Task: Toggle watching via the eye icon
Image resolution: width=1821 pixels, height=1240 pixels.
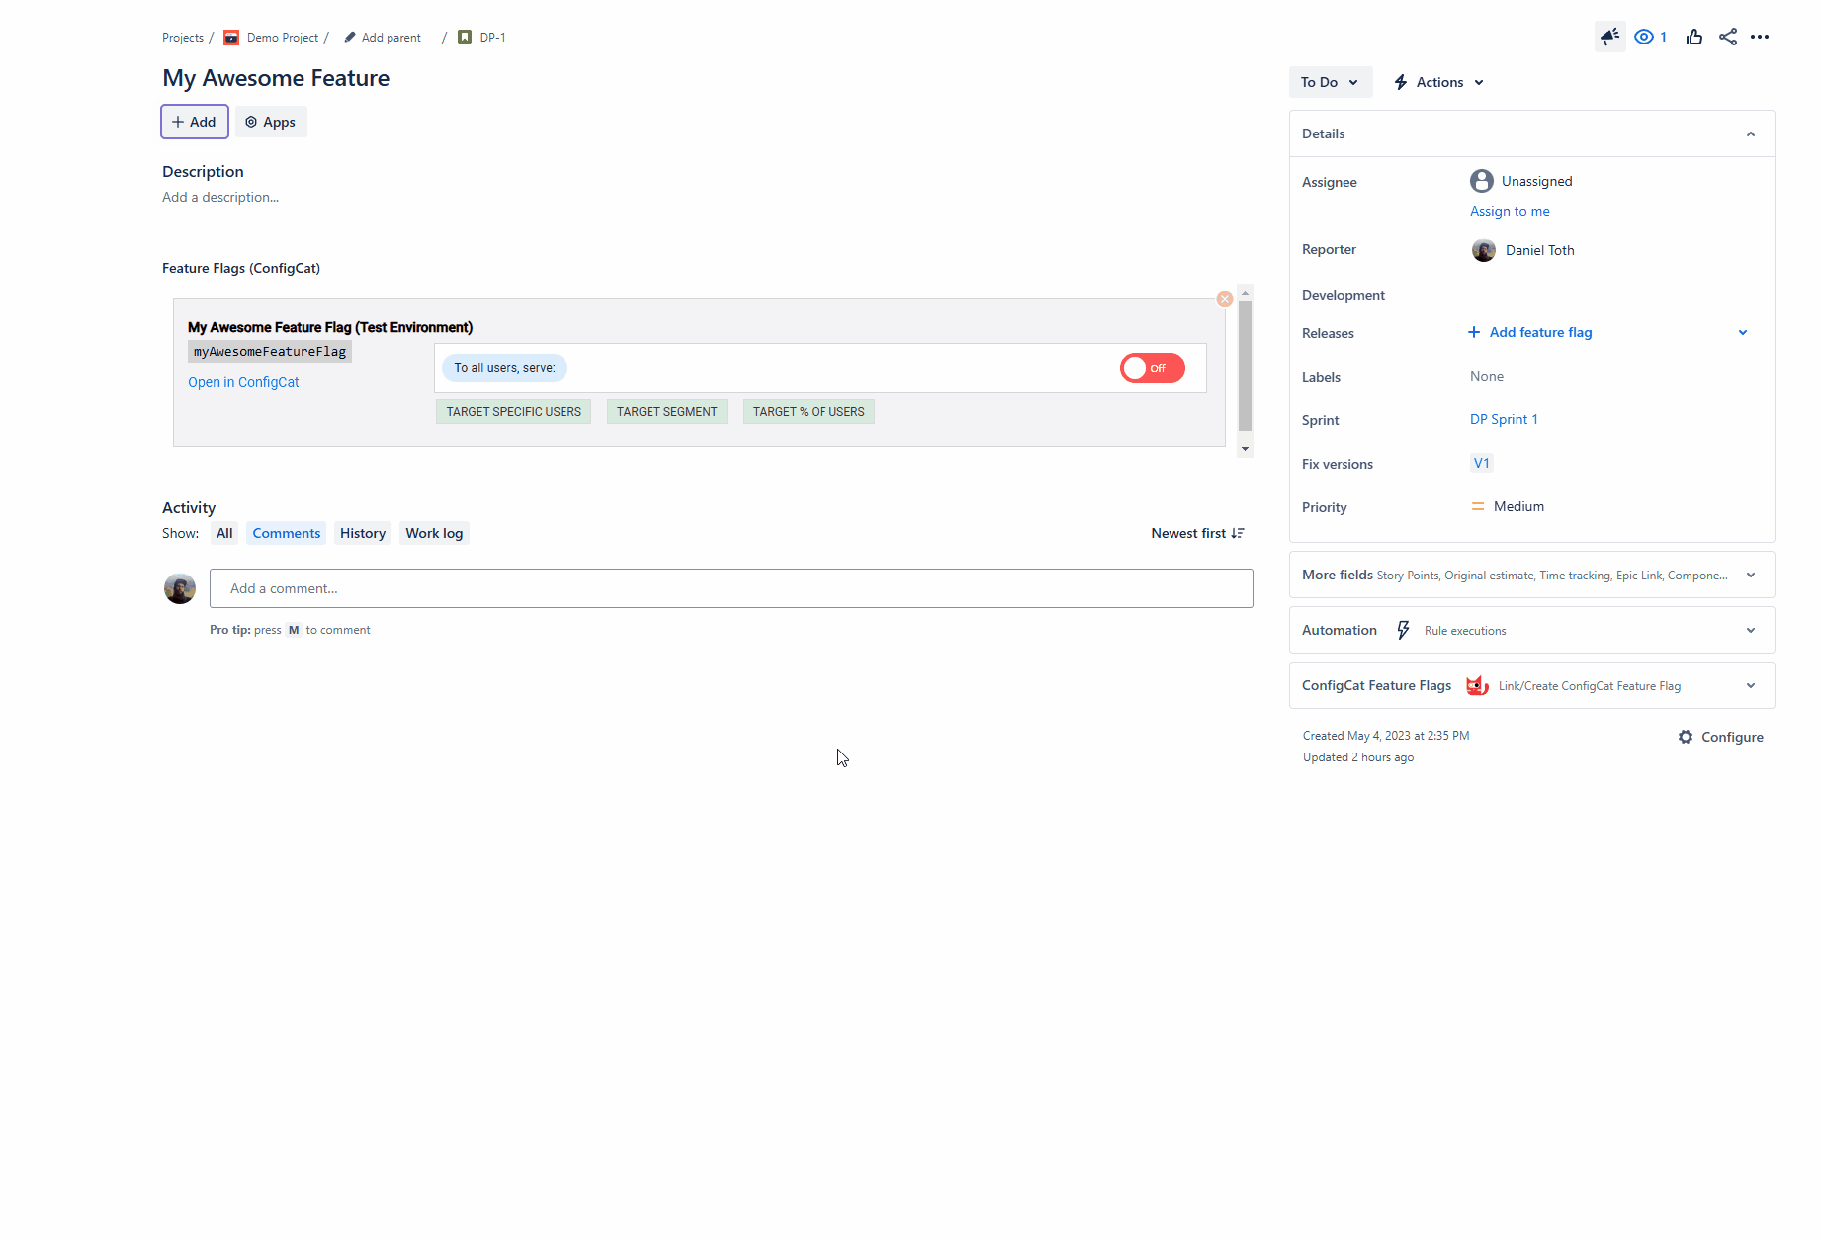Action: point(1643,37)
